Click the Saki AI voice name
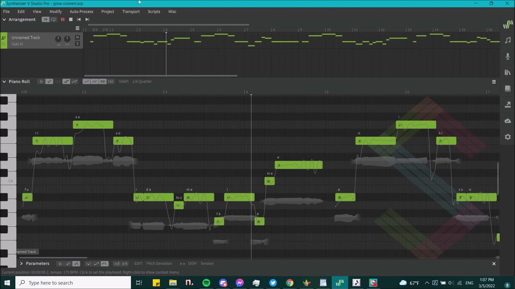Image resolution: width=515 pixels, height=289 pixels. 17,44
